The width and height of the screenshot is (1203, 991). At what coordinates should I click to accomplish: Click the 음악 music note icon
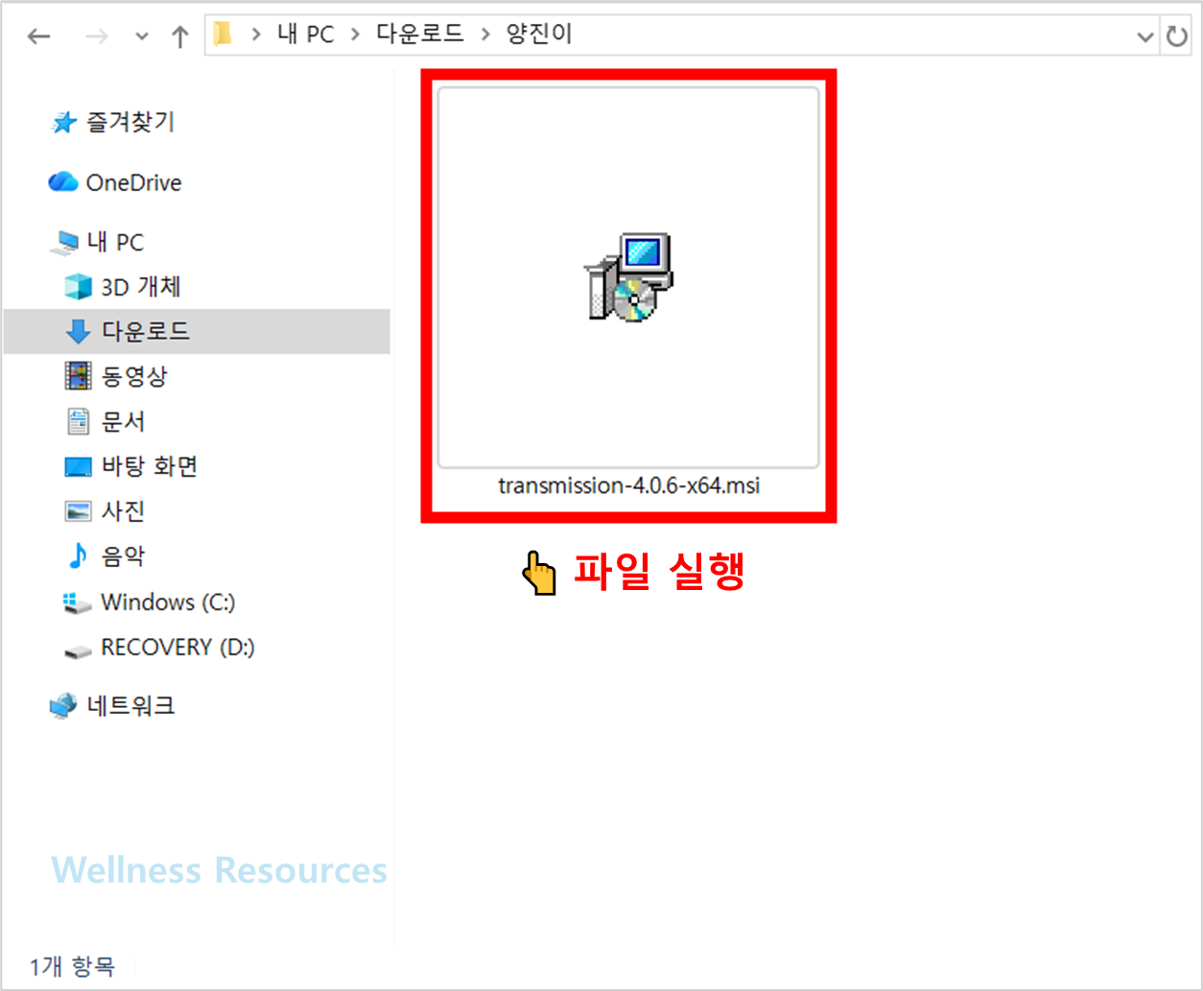[78, 556]
